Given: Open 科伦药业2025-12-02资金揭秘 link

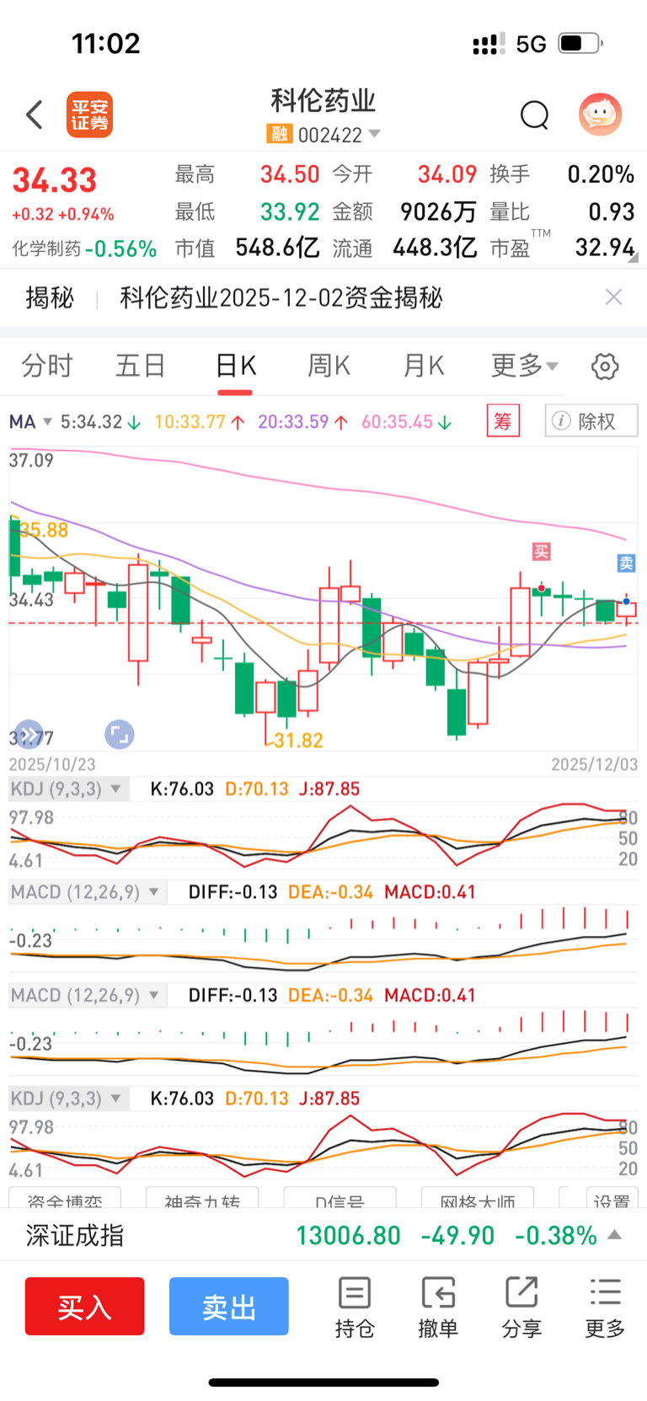Looking at the screenshot, I should point(281,297).
